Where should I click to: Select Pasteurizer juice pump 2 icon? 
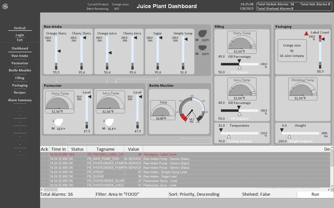[x=109, y=122]
